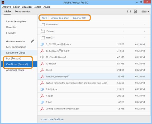Select Recentes in file lists
152x124 pixels.
[x=11, y=27]
